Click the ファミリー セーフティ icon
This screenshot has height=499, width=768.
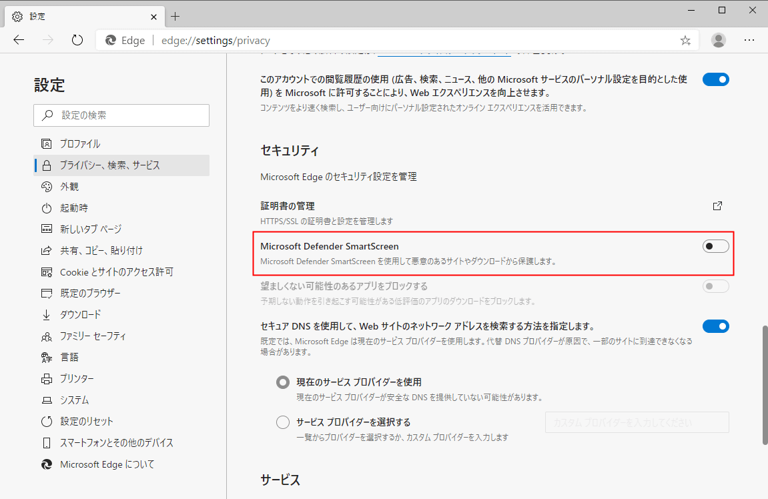tap(47, 336)
